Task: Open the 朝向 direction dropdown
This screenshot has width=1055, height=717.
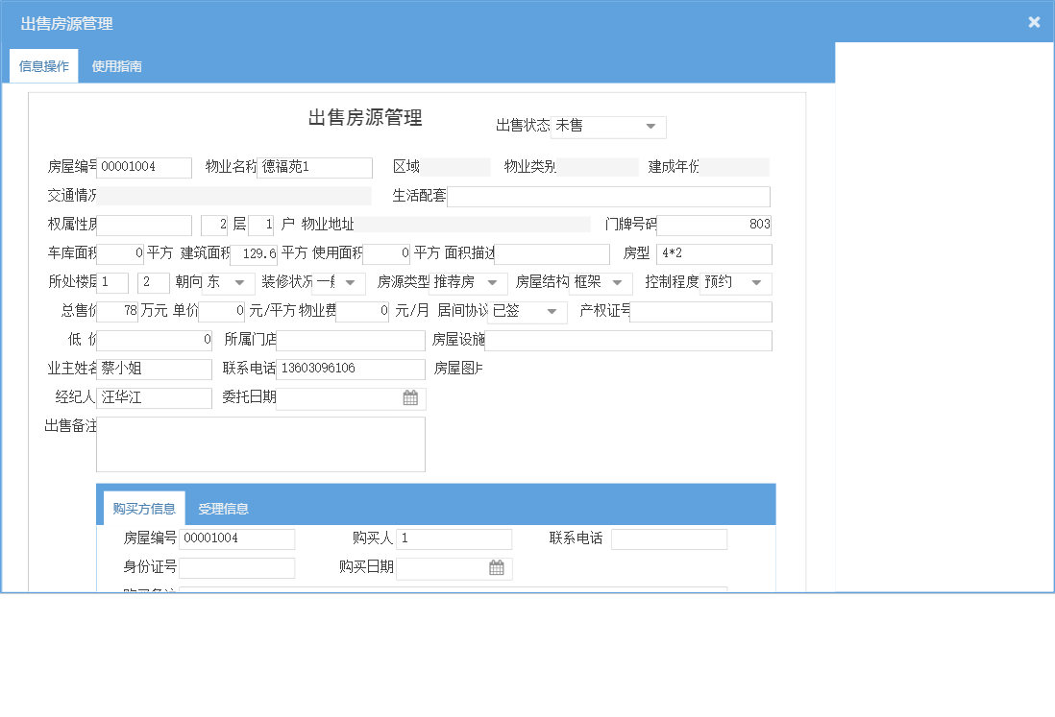Action: [x=239, y=283]
